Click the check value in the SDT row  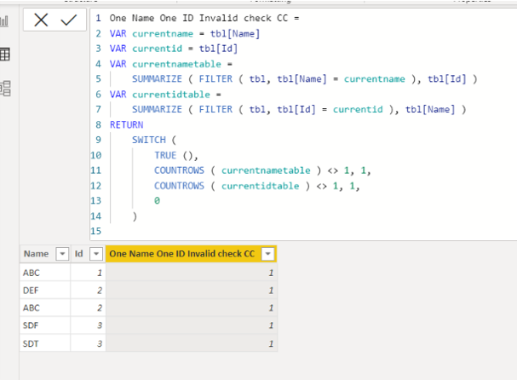[192, 343]
